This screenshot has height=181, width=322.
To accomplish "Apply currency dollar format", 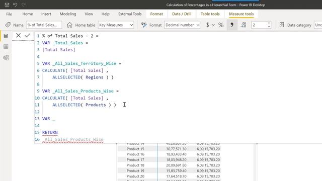I will click(x=208, y=25).
